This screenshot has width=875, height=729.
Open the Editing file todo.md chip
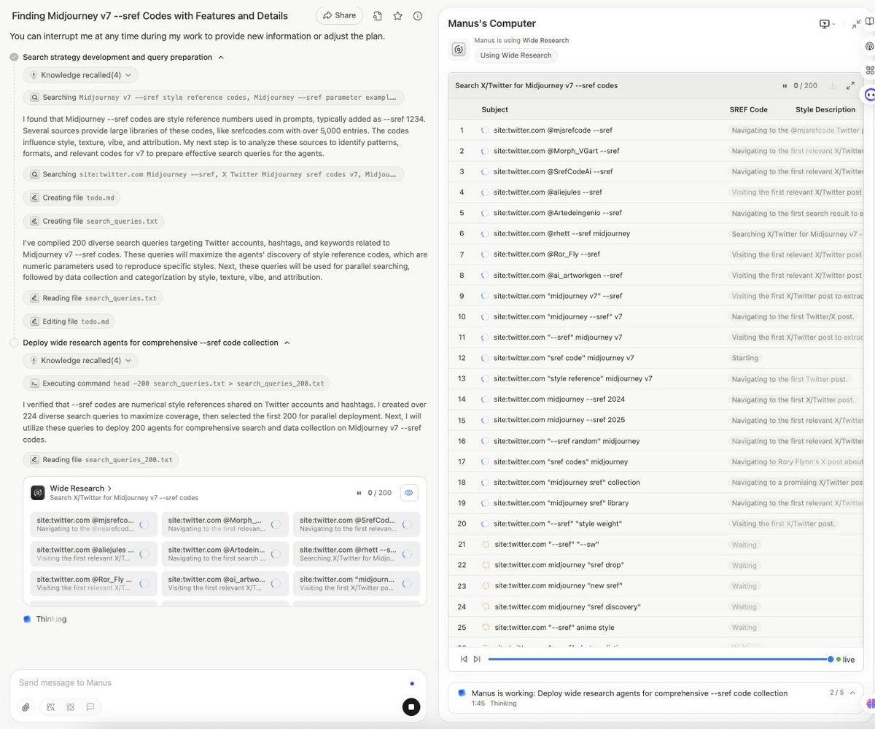pyautogui.click(x=69, y=321)
